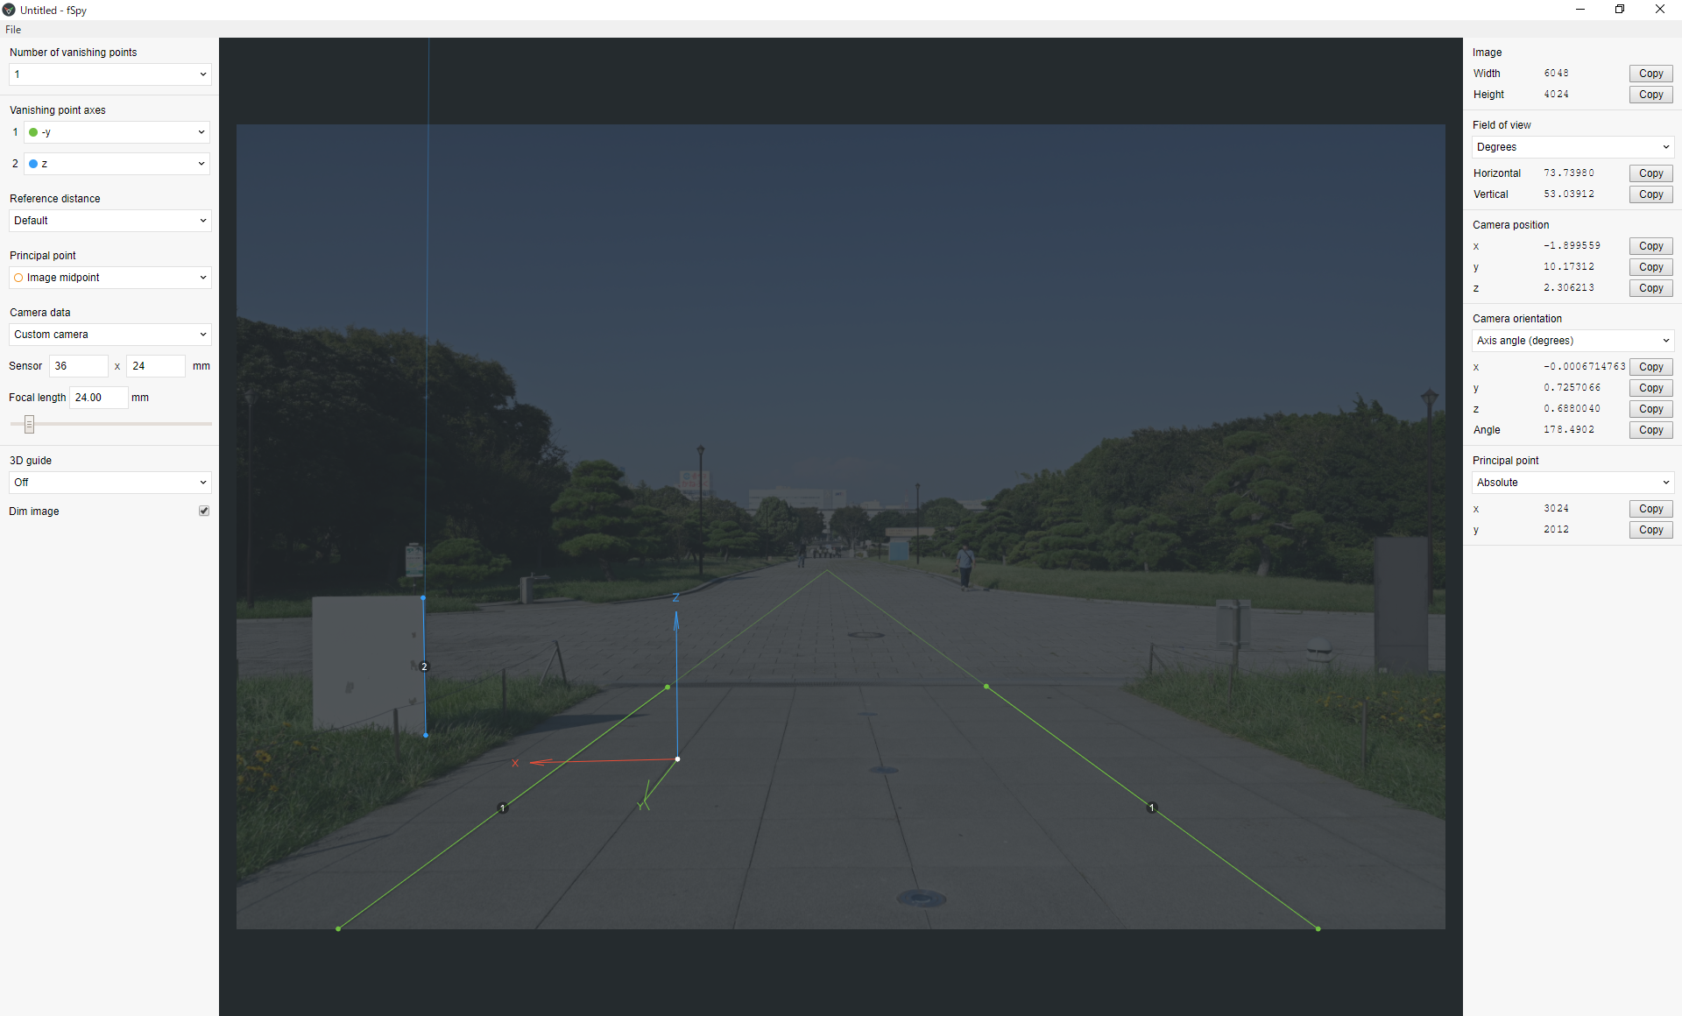
Task: Copy camera position x value
Action: 1650,246
